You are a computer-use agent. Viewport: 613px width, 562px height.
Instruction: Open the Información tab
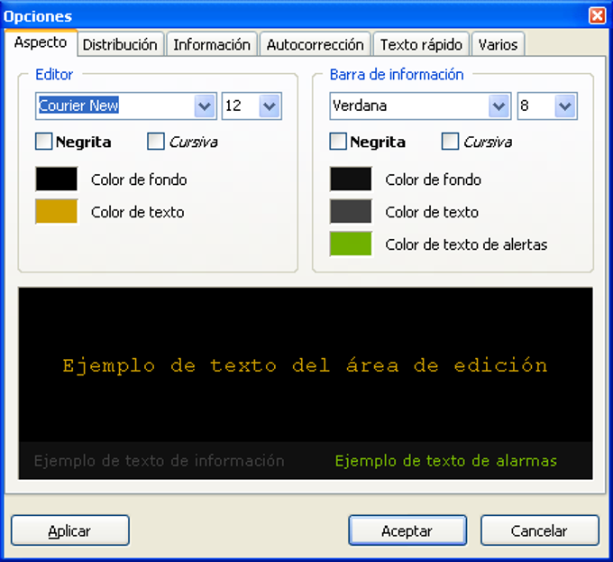click(x=212, y=44)
